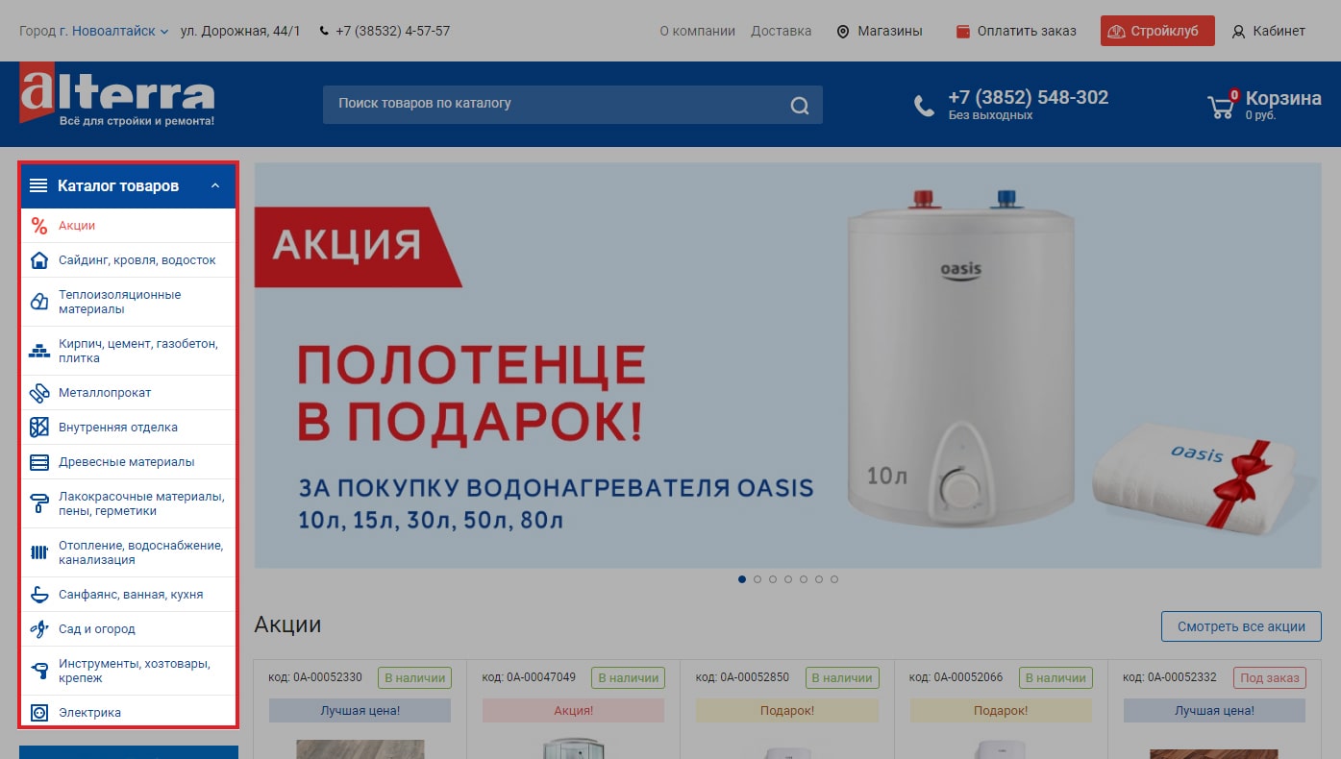Click the search magnifier icon
This screenshot has width=1341, height=759.
coord(800,106)
